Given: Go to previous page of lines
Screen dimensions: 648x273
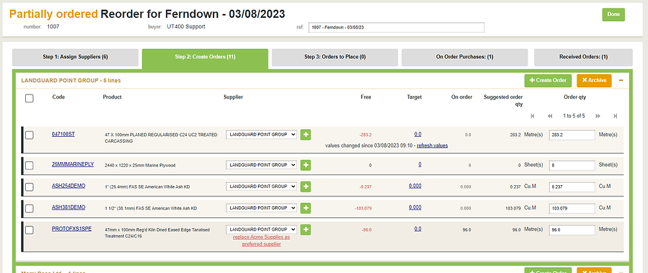Looking at the screenshot, I should tap(549, 116).
